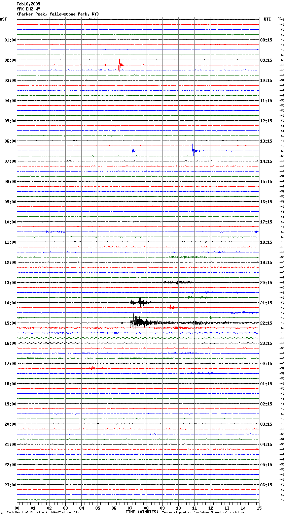Click the 03:15 UTC time label
Image resolution: width=286 pixels, height=517 pixels.
266,424
